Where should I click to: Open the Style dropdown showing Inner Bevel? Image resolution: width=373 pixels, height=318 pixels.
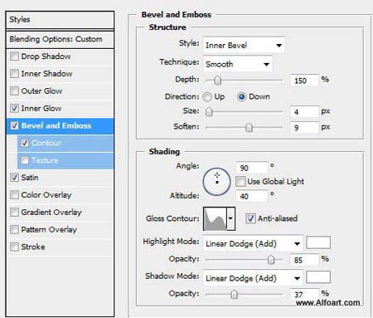tap(244, 45)
